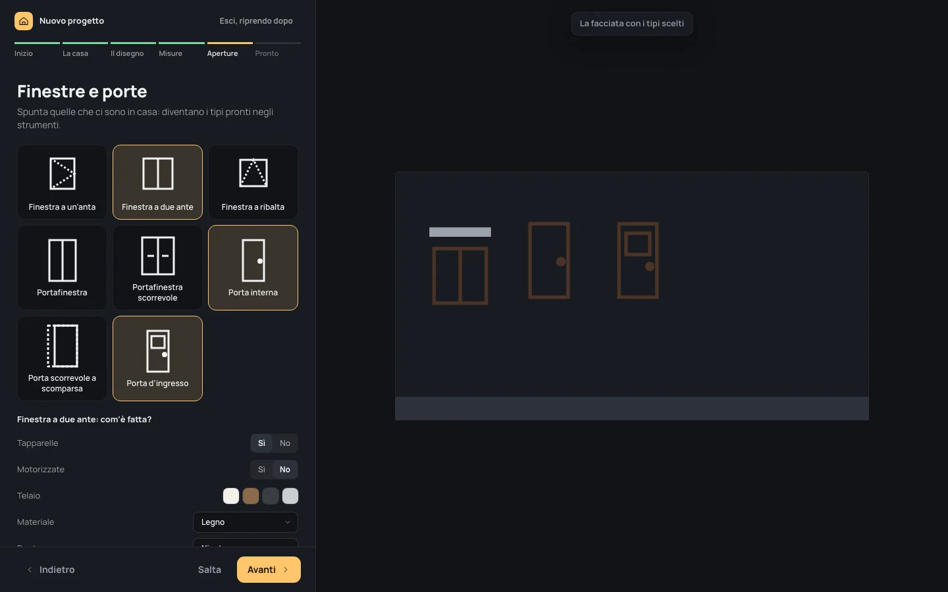Go to the Inizio step

37,50
